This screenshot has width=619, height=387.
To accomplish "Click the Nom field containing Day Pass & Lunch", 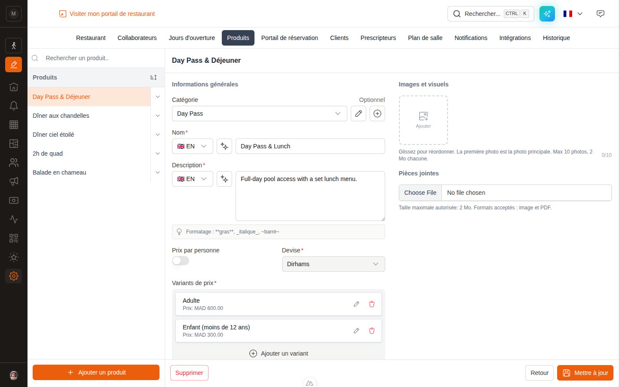I will pyautogui.click(x=310, y=146).
